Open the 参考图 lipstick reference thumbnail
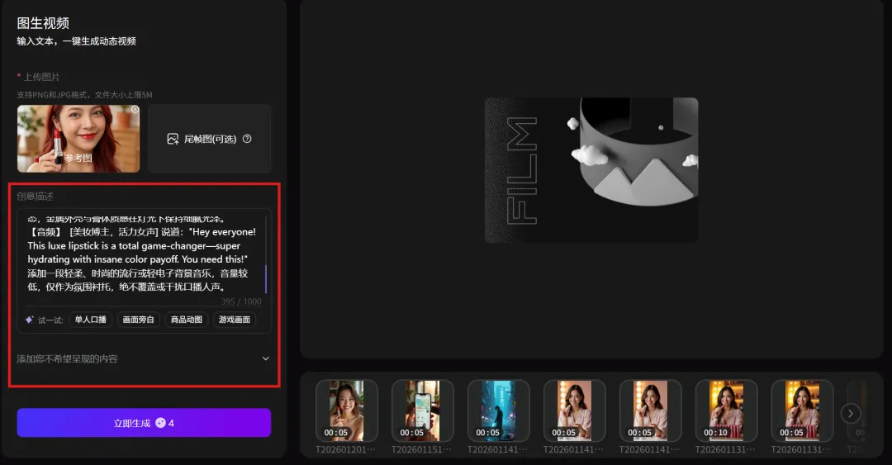This screenshot has width=892, height=465. point(78,139)
